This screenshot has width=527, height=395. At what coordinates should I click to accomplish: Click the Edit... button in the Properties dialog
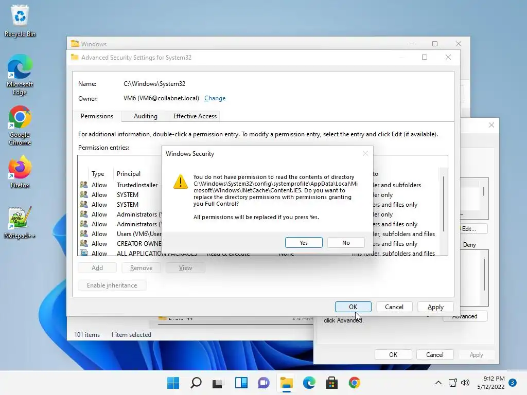pyautogui.click(x=473, y=229)
